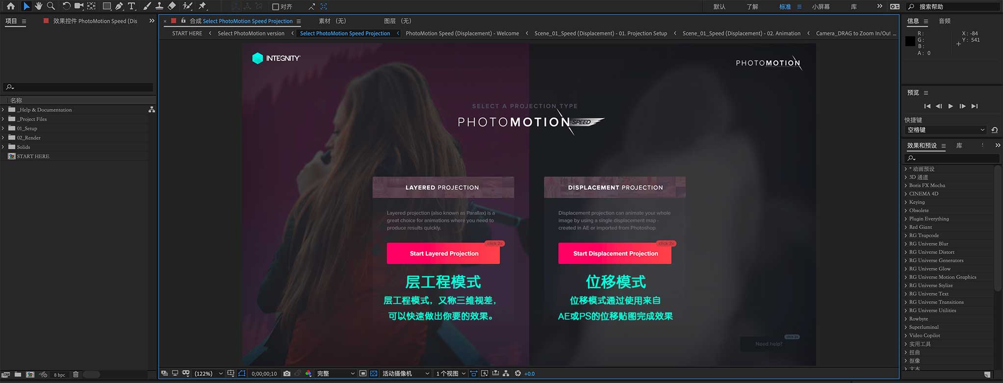The width and height of the screenshot is (1003, 383).
Task: Click the Start Displacement Projection button
Action: pyautogui.click(x=615, y=254)
